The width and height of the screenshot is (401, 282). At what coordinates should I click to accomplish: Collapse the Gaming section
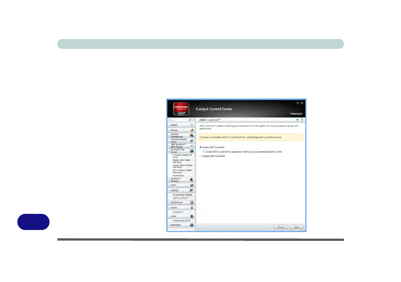pyautogui.click(x=169, y=191)
